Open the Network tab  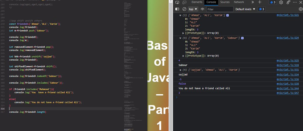coord(239,2)
